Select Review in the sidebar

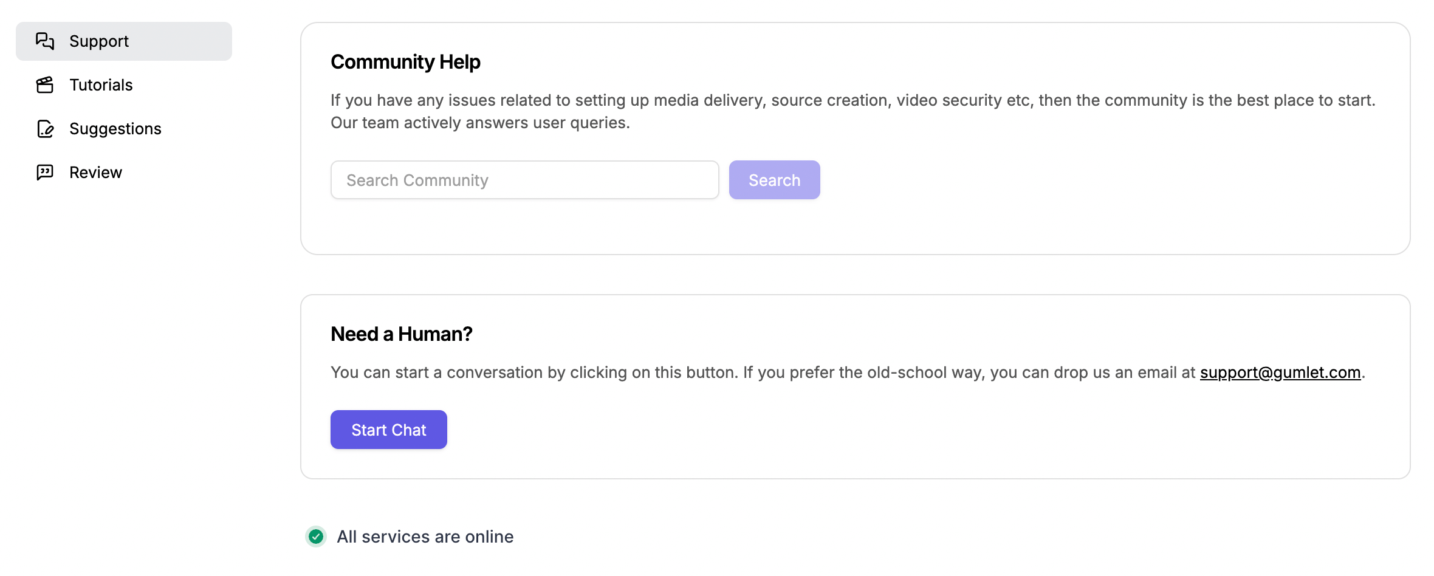[124, 173]
